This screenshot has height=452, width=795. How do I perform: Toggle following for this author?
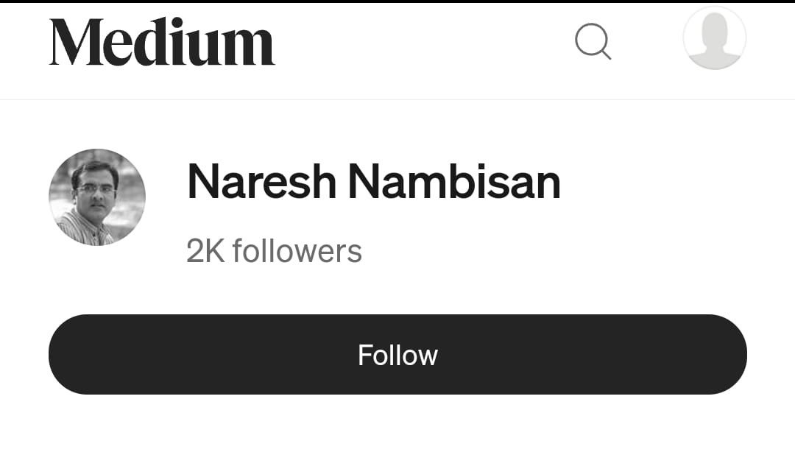397,355
